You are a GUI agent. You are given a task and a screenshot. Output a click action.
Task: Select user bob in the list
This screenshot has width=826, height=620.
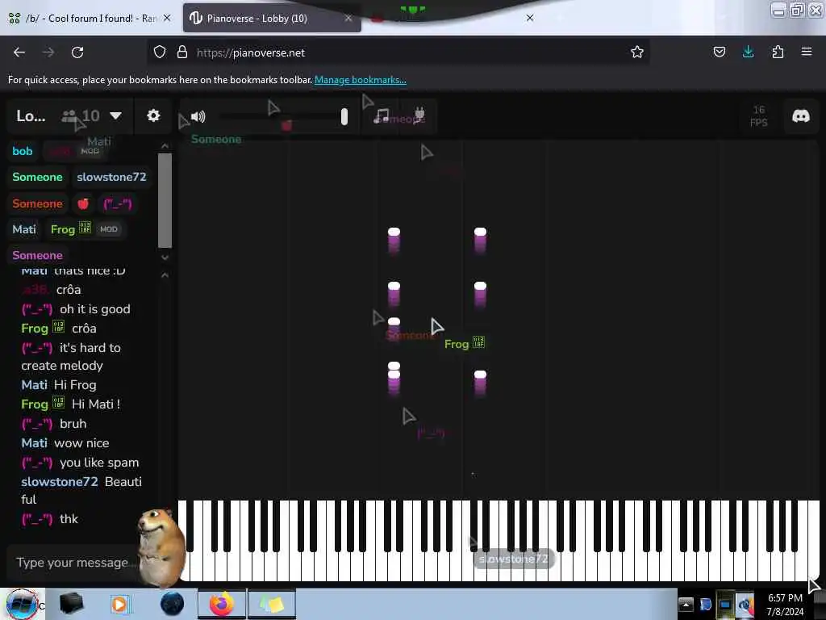coord(23,151)
